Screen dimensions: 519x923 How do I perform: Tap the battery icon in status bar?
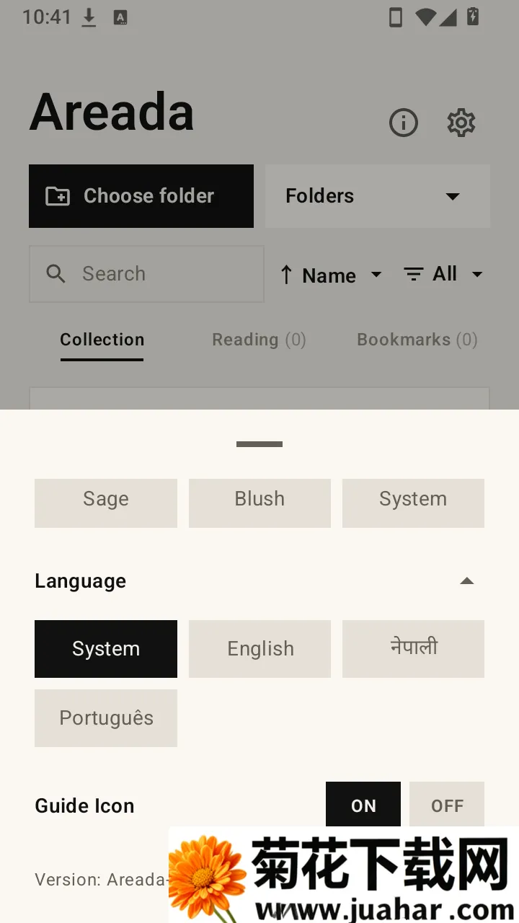473,17
